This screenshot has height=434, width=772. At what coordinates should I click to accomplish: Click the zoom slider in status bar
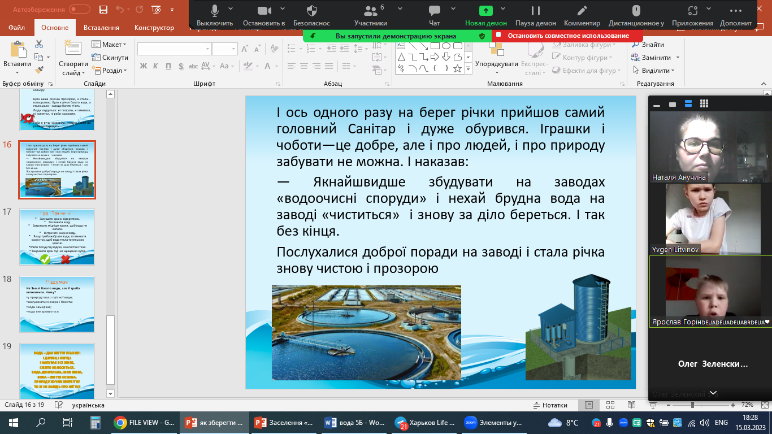[x=692, y=405]
